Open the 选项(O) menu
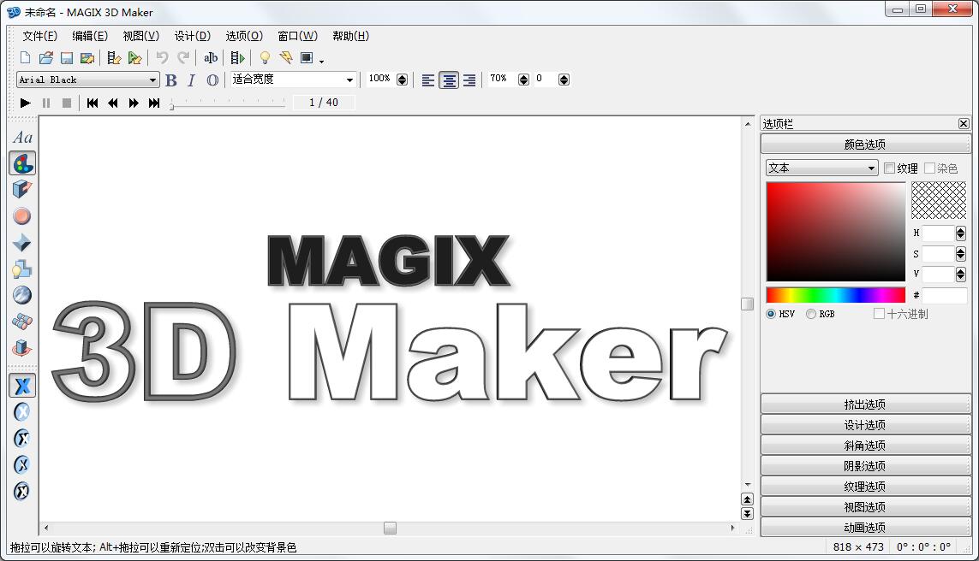 tap(244, 36)
